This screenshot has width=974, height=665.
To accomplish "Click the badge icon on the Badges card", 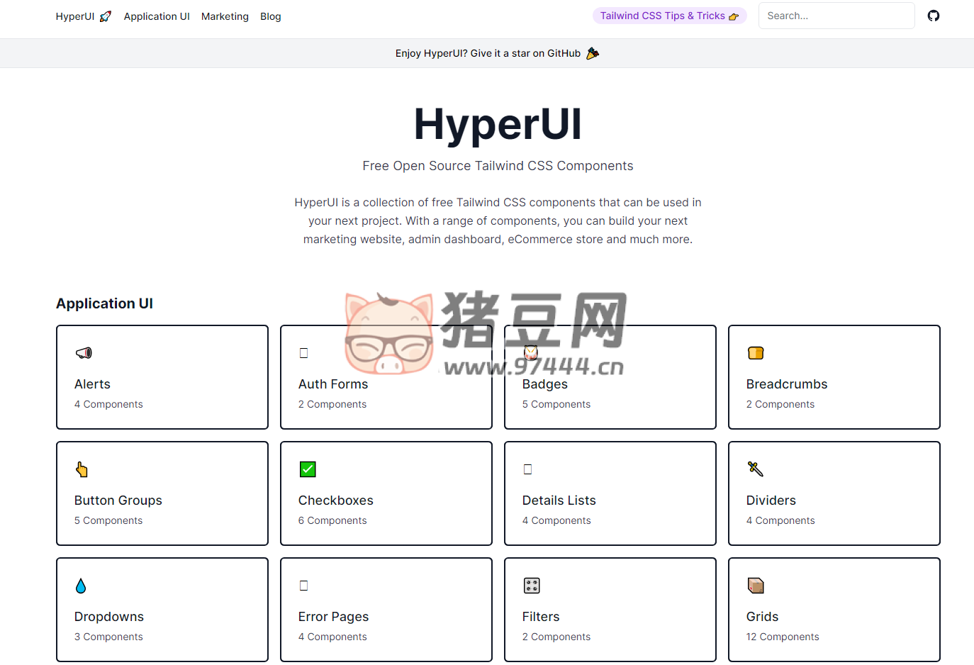I will click(531, 352).
